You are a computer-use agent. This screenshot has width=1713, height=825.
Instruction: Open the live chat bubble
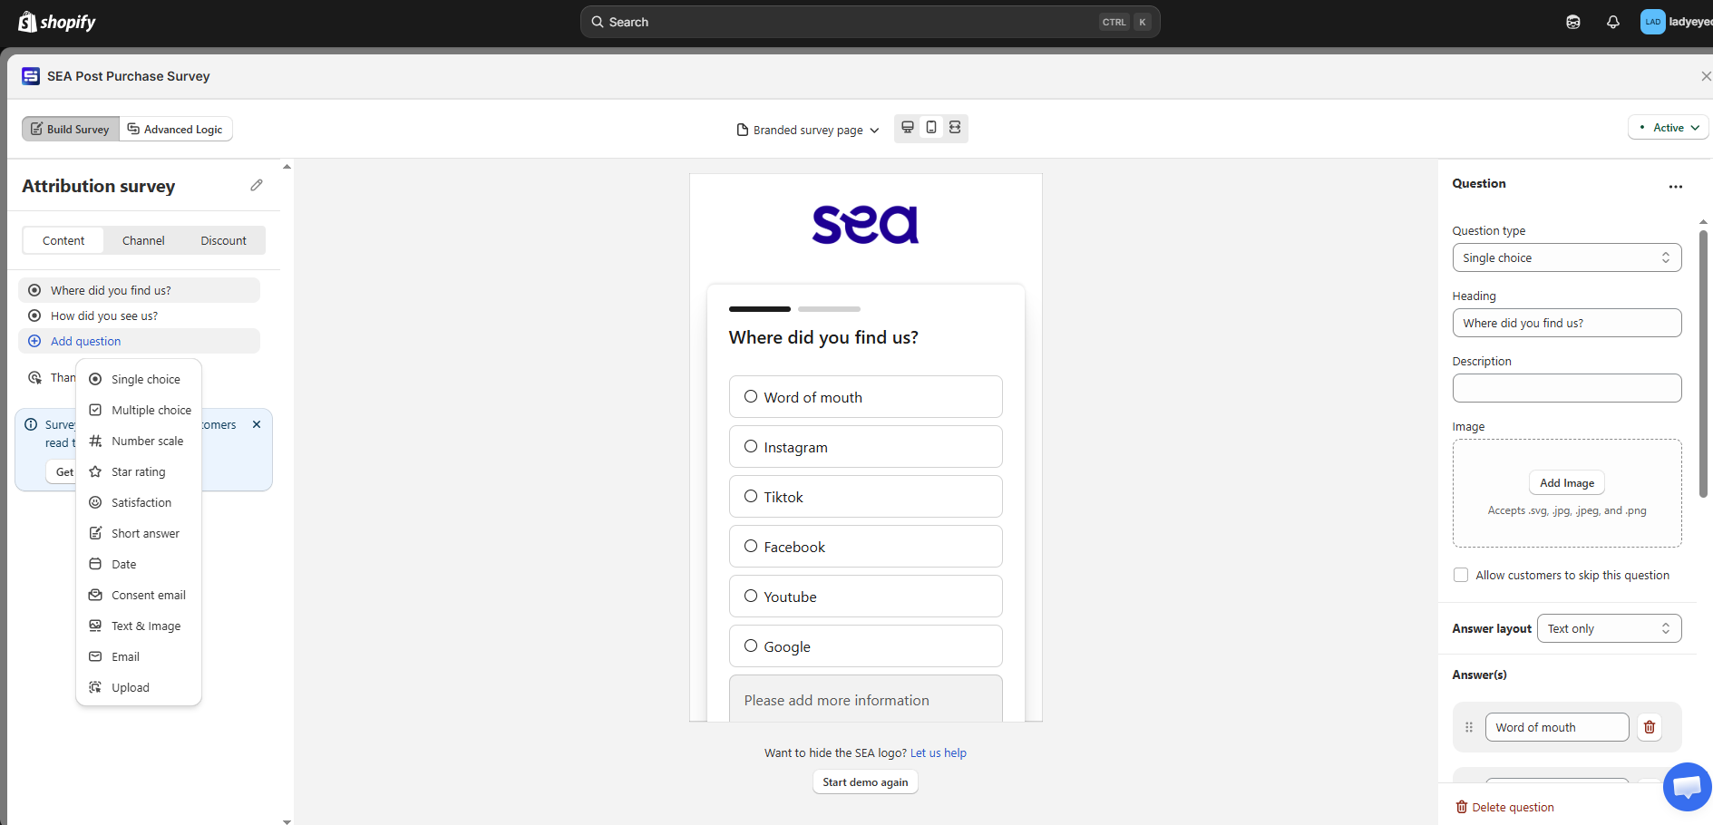coord(1687,787)
